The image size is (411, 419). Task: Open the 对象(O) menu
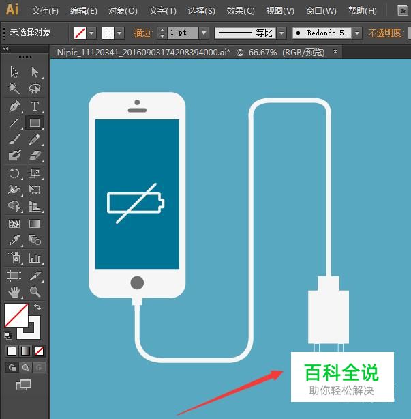point(123,11)
